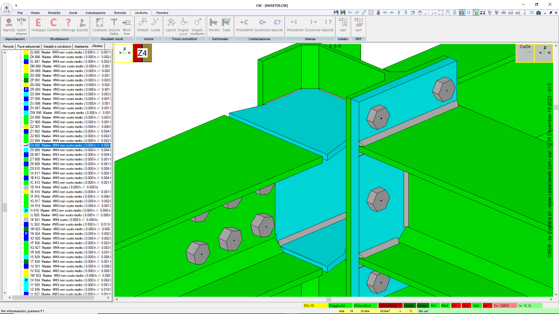Click the pan hand icon
The width and height of the screenshot is (559, 314).
378,12
